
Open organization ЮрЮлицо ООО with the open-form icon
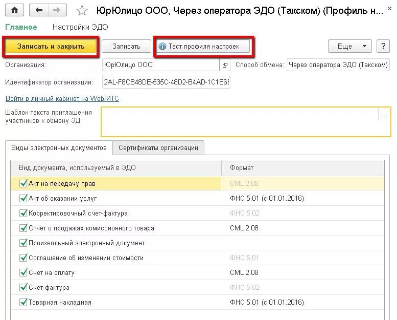[225, 65]
